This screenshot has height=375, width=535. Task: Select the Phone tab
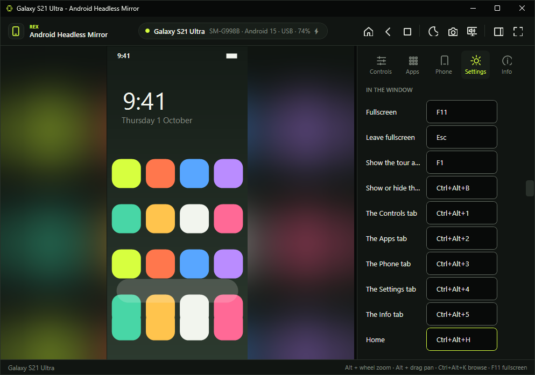(x=444, y=65)
